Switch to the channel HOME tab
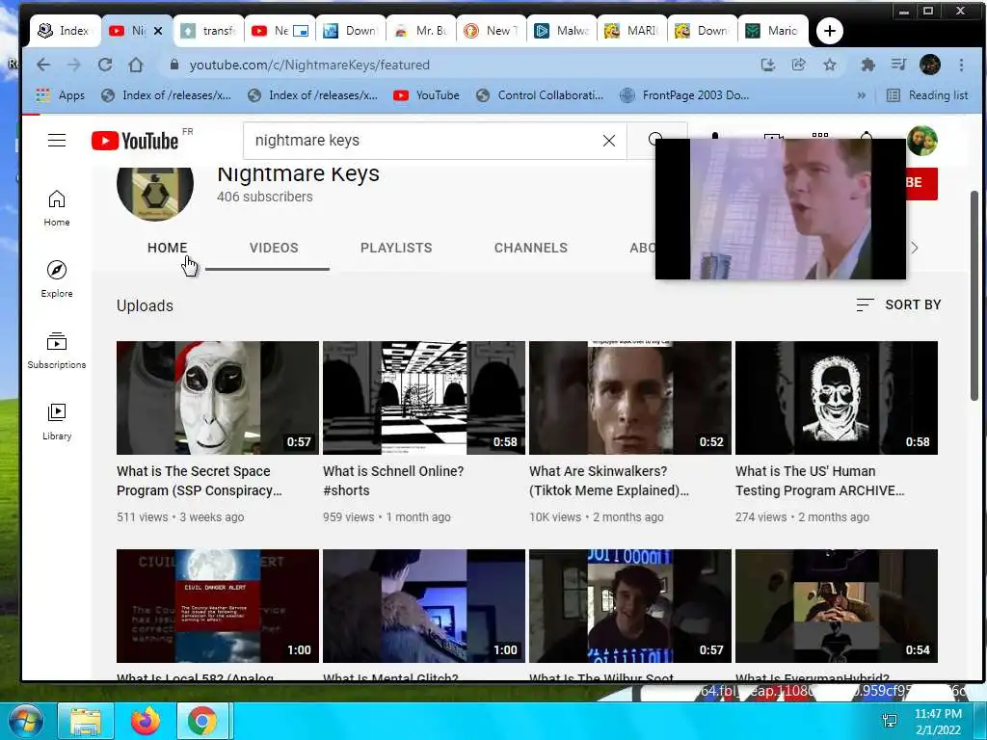Image resolution: width=987 pixels, height=740 pixels. click(x=168, y=248)
